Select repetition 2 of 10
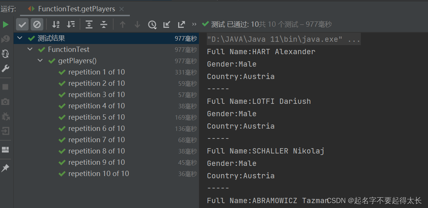428x208 pixels. click(106, 84)
